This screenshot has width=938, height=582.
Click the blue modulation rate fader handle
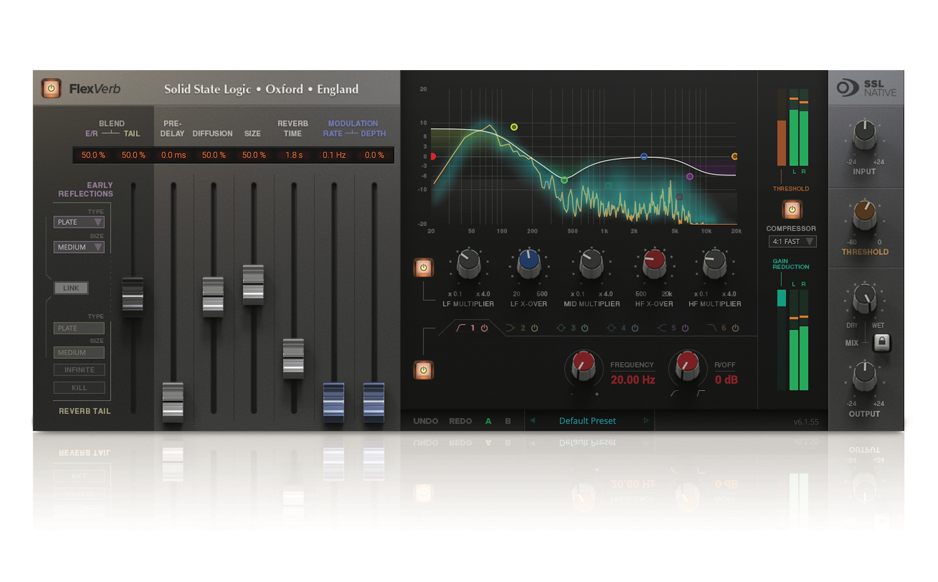click(334, 402)
